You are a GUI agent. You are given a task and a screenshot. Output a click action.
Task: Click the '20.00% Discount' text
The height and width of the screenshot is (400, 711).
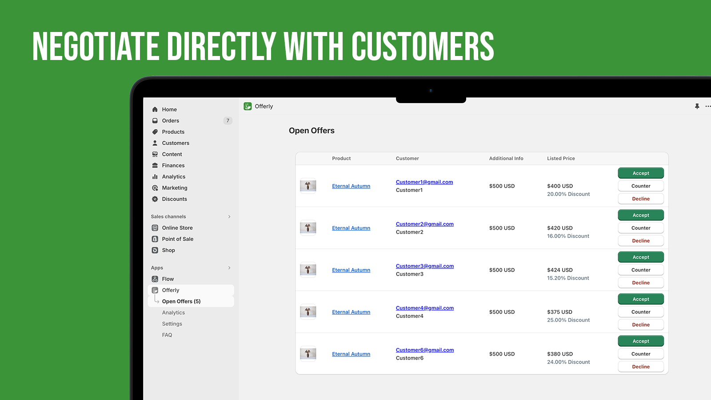pyautogui.click(x=568, y=194)
